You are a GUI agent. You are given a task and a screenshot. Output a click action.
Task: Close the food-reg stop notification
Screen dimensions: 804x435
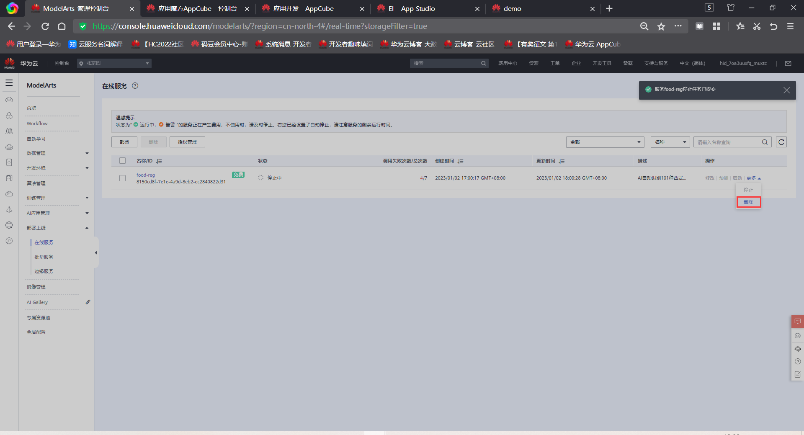click(x=787, y=90)
